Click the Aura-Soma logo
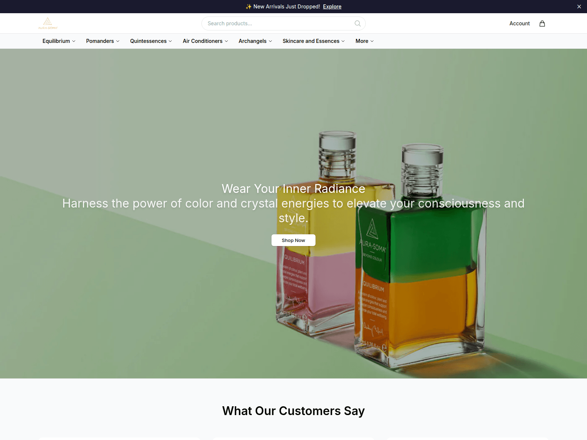 [x=48, y=23]
